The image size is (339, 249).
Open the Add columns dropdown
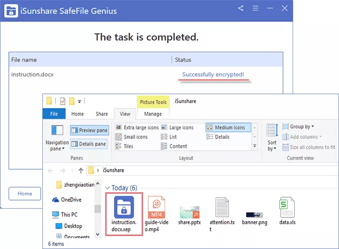[x=302, y=137]
